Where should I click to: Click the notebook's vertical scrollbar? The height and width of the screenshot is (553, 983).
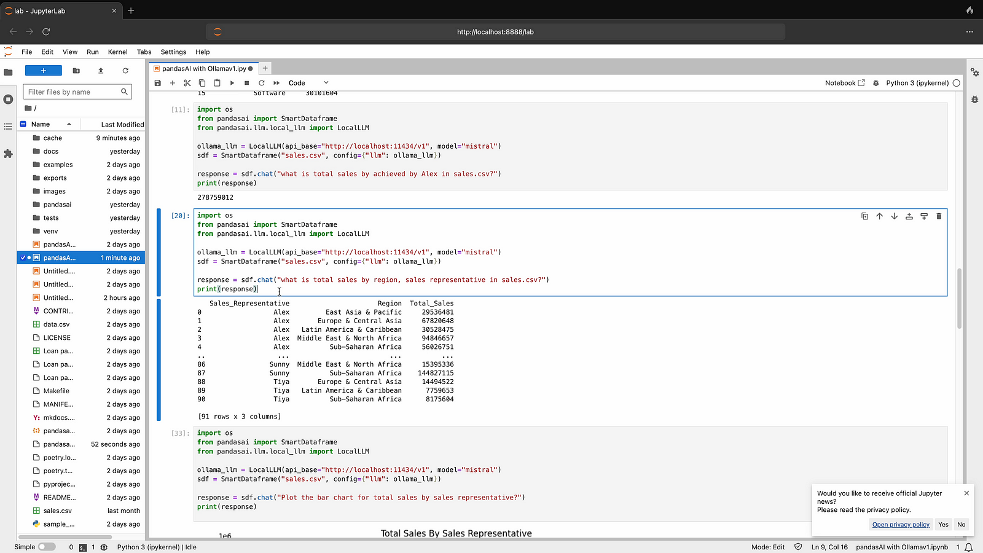coord(959,298)
